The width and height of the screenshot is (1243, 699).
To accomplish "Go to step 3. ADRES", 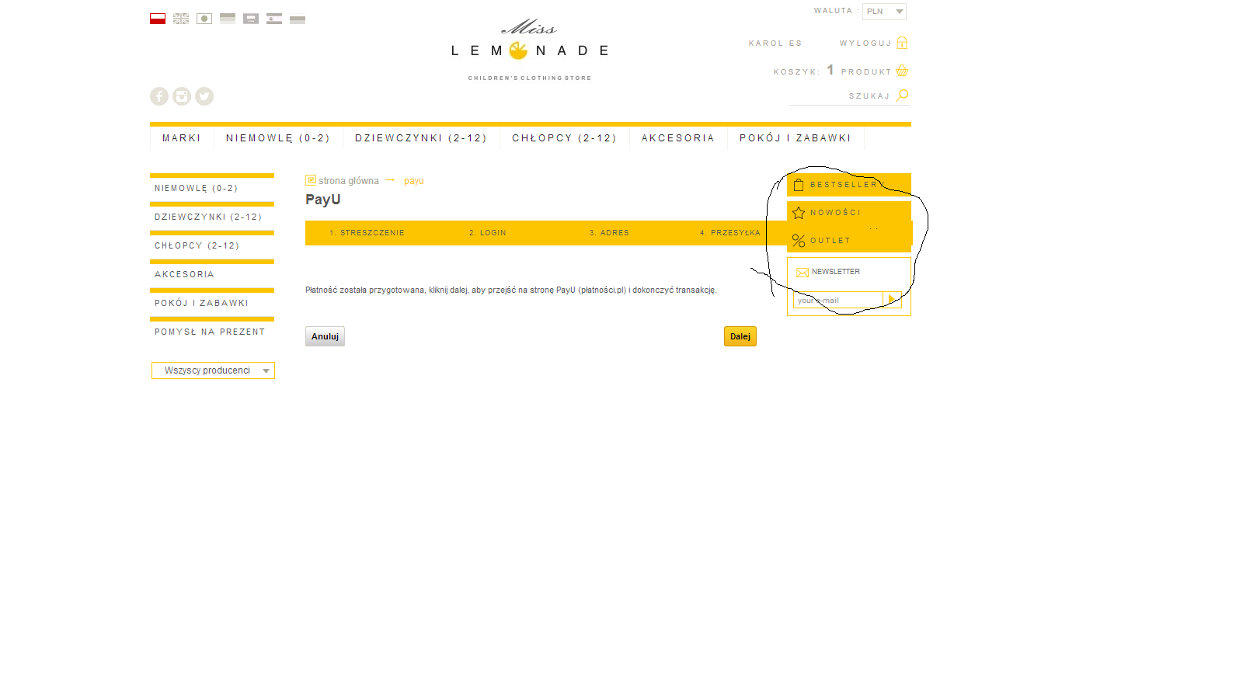I will [x=609, y=233].
